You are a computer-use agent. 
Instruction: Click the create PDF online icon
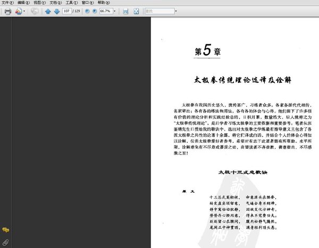pos(19,11)
